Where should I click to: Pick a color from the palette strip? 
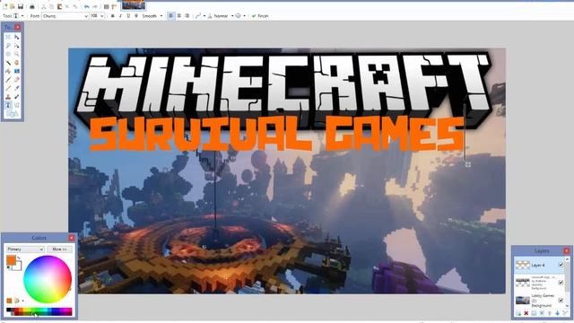pos(39,311)
